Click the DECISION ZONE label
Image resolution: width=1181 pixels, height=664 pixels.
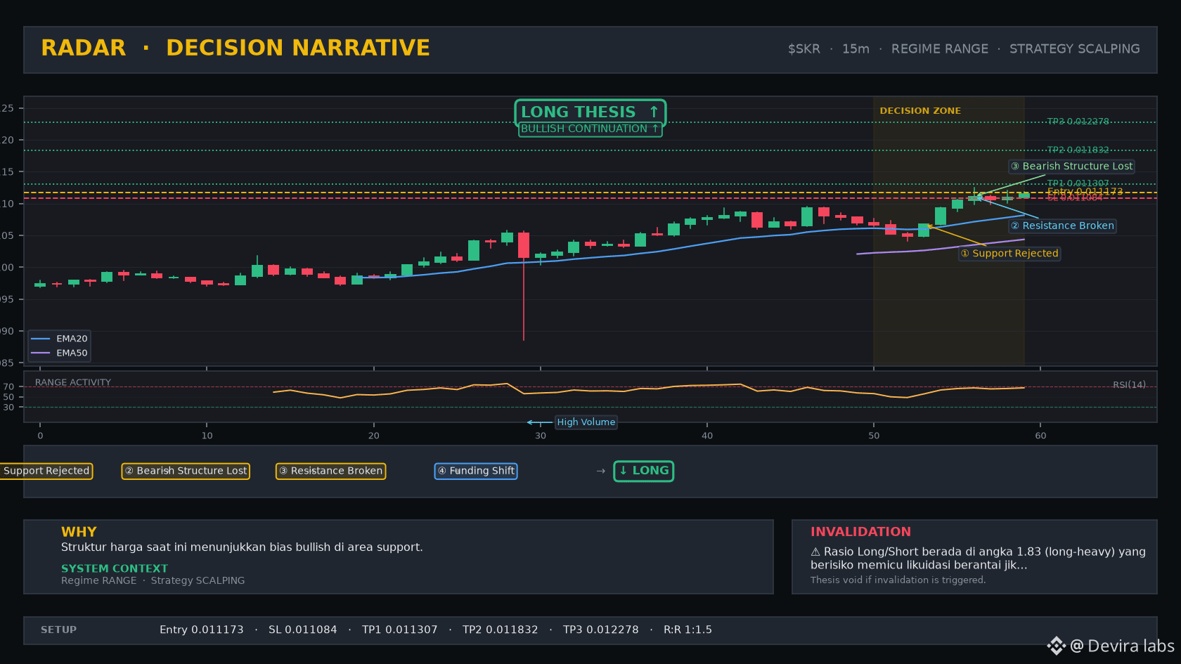[x=920, y=111]
